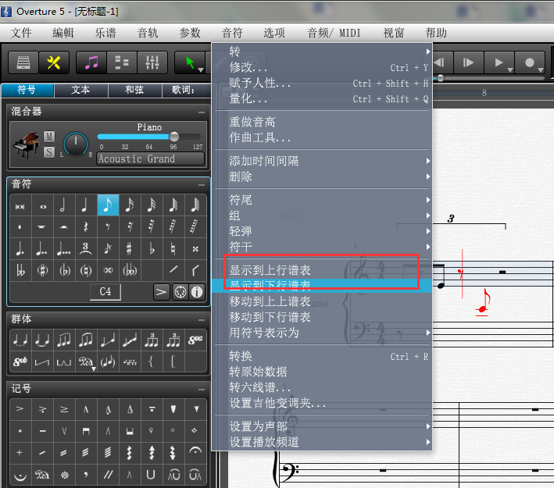Select the sharp accidental symbol

click(130, 248)
